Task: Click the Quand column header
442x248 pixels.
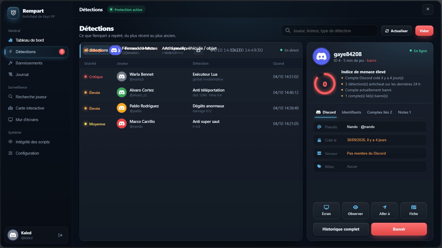Action: click(x=278, y=63)
